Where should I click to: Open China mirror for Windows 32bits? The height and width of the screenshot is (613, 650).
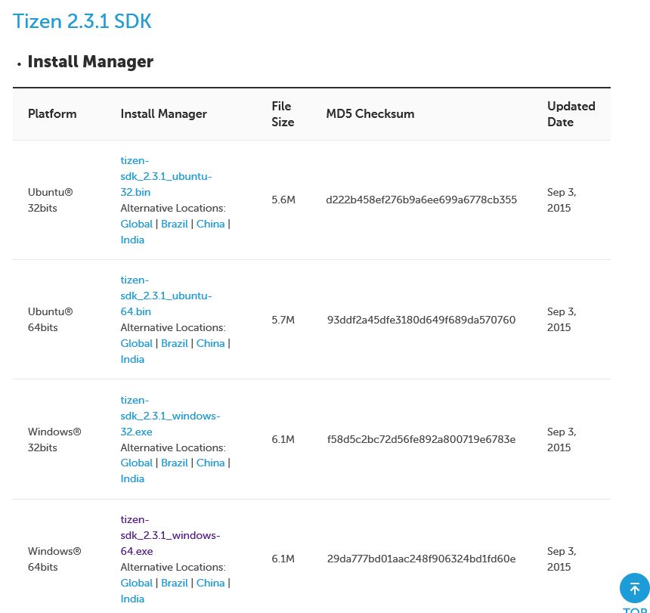(211, 463)
